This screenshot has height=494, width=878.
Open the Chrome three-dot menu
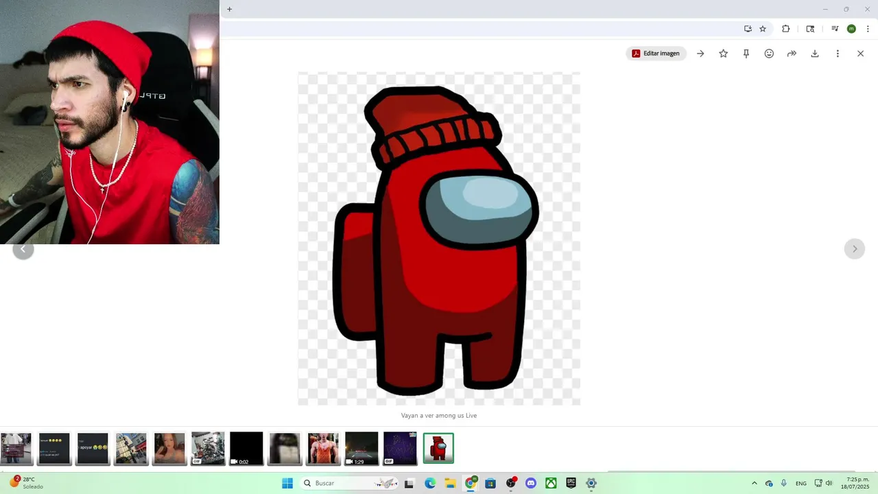[868, 29]
